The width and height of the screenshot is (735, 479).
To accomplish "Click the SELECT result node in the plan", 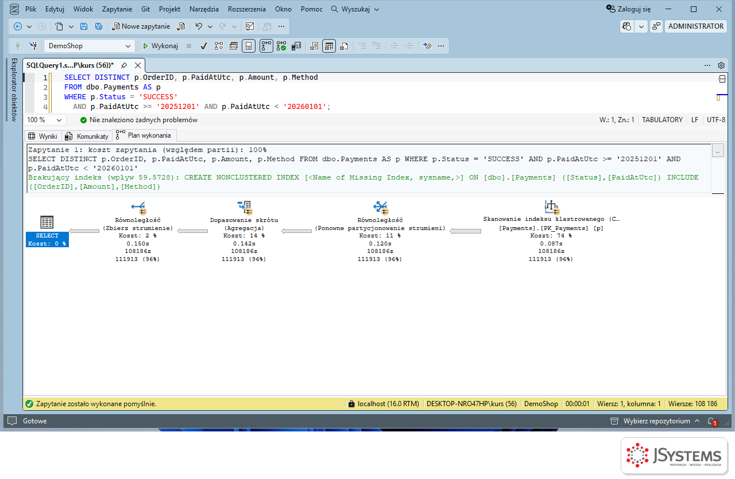I will (47, 232).
